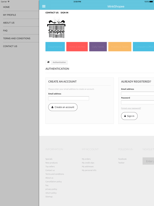Viewport: 154px width, 206px height.
Task: Open the Computers, Office category tile
Action: pyautogui.click(x=143, y=47)
